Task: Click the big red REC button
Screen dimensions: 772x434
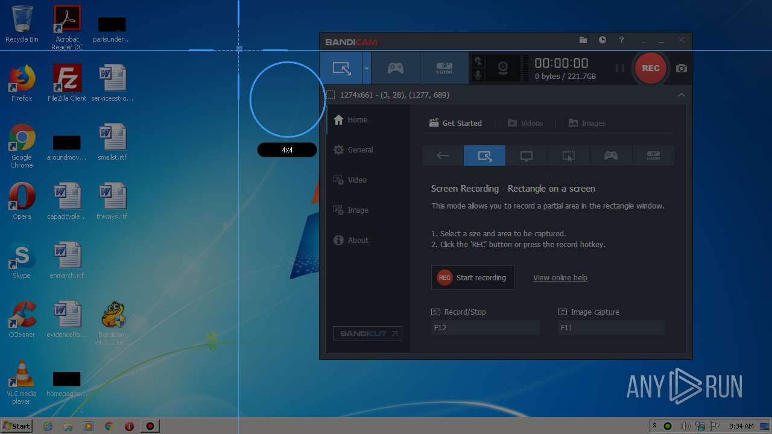Action: pos(651,68)
